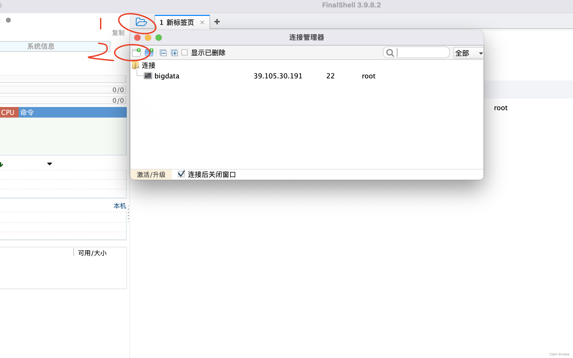This screenshot has height=358, width=573.
Task: Click the 激活/升级 button
Action: click(151, 174)
